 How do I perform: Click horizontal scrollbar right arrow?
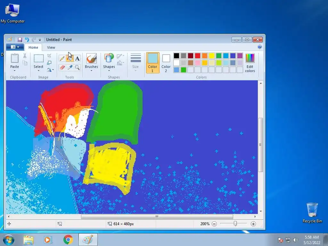click(x=255, y=217)
